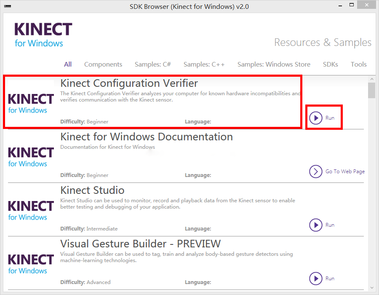
Task: View the Samples: Windows Store tab
Action: pyautogui.click(x=274, y=64)
